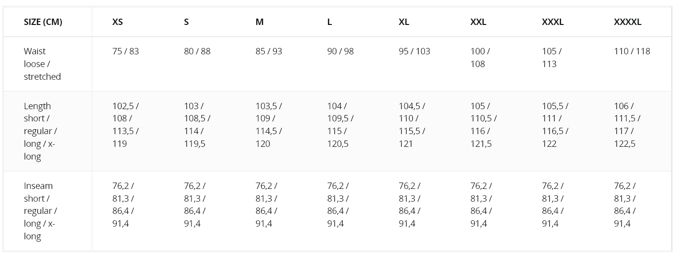Select the XXXL column header
Viewport: 673px width, 255px height.
point(553,22)
